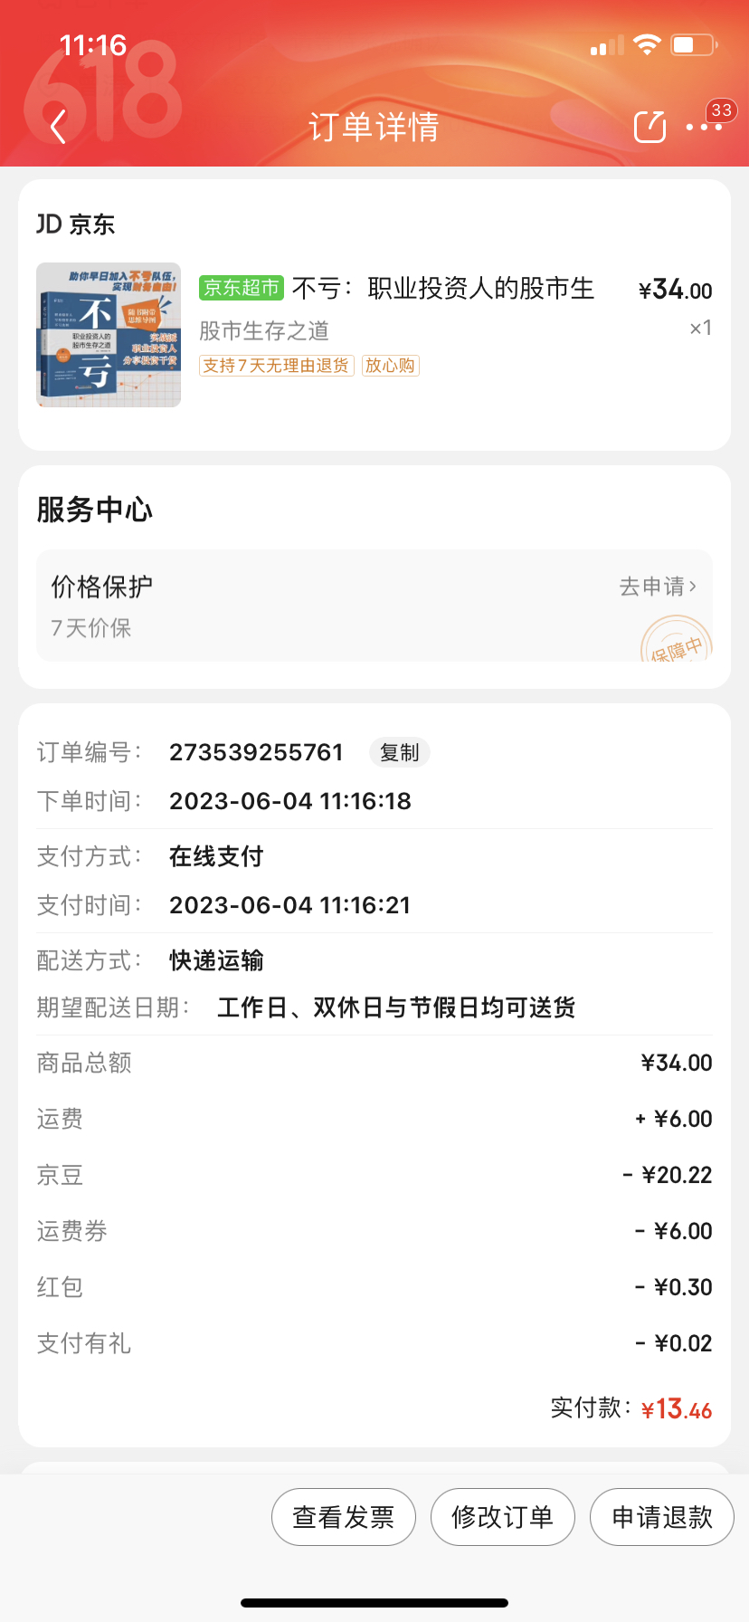Tap the 订单详情 page title
The image size is (749, 1622).
tap(374, 127)
